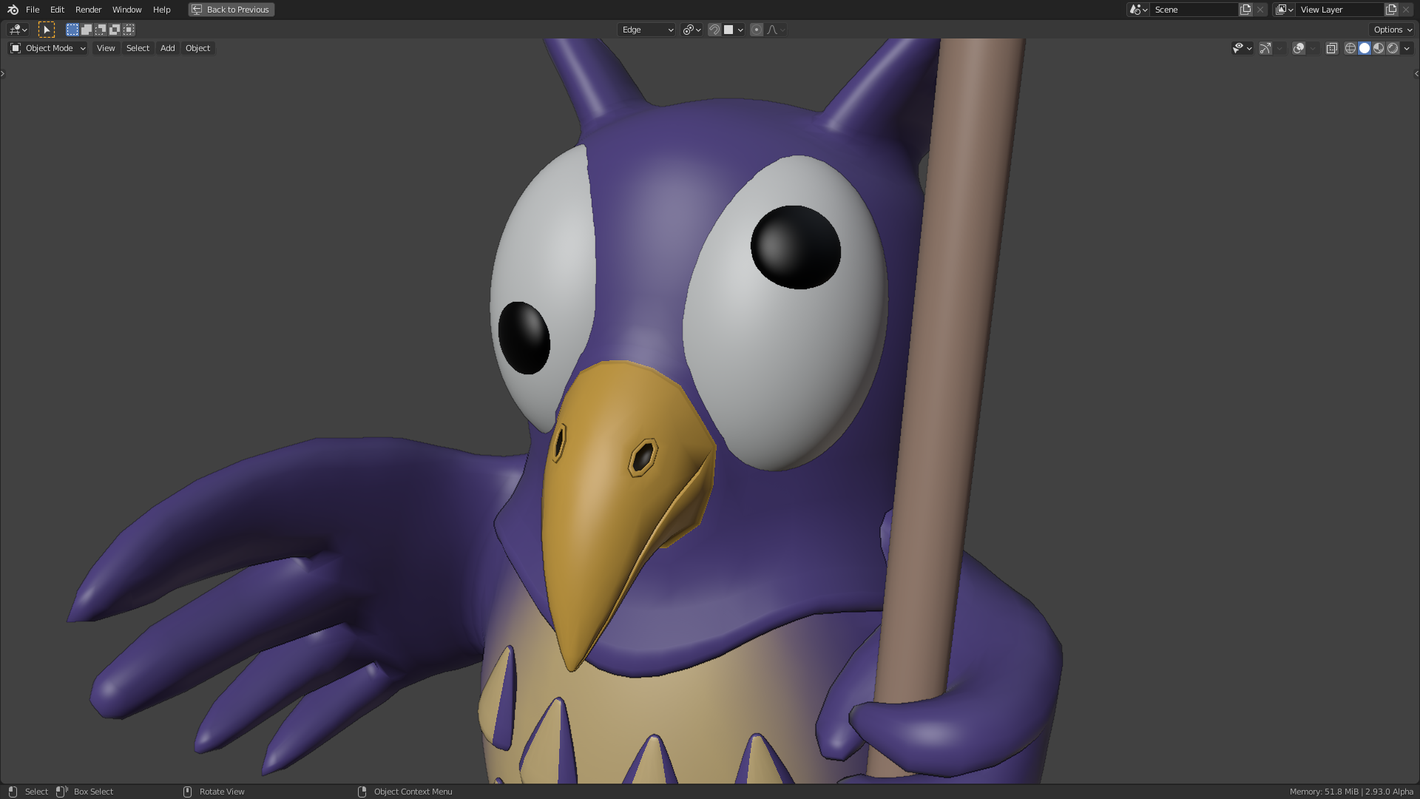This screenshot has height=799, width=1420.
Task: Switch to wireframe viewport shading
Action: pos(1350,48)
